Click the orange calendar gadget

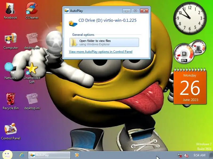(x=190, y=87)
